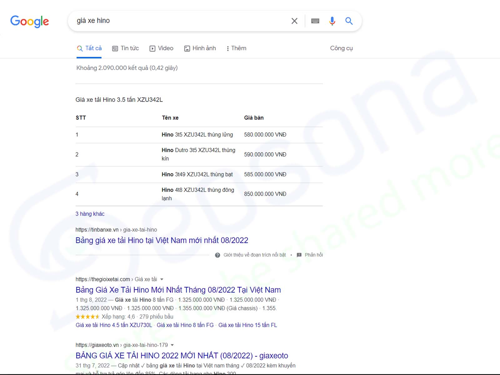Click the 850.000.000 VNĐ price cell
This screenshot has width=500, height=375.
[x=265, y=194]
